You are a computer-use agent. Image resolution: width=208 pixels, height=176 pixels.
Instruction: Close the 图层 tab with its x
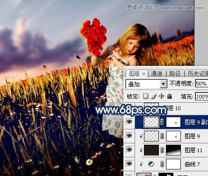click(x=144, y=74)
